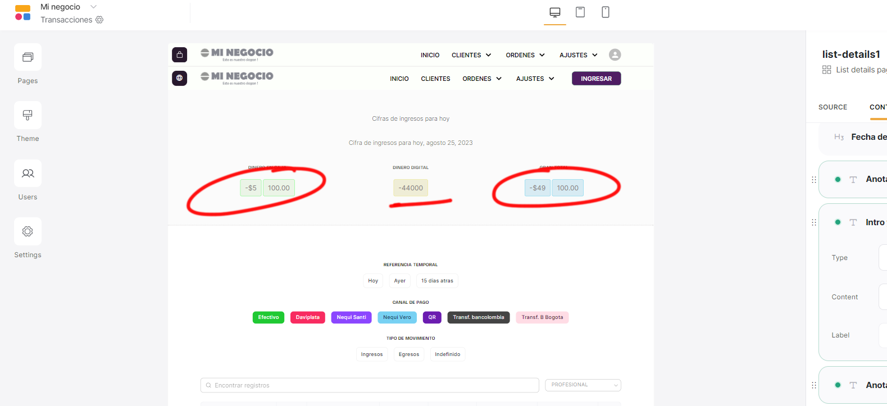887x406 pixels.
Task: Click INICIO in the first header menu
Action: coord(430,55)
